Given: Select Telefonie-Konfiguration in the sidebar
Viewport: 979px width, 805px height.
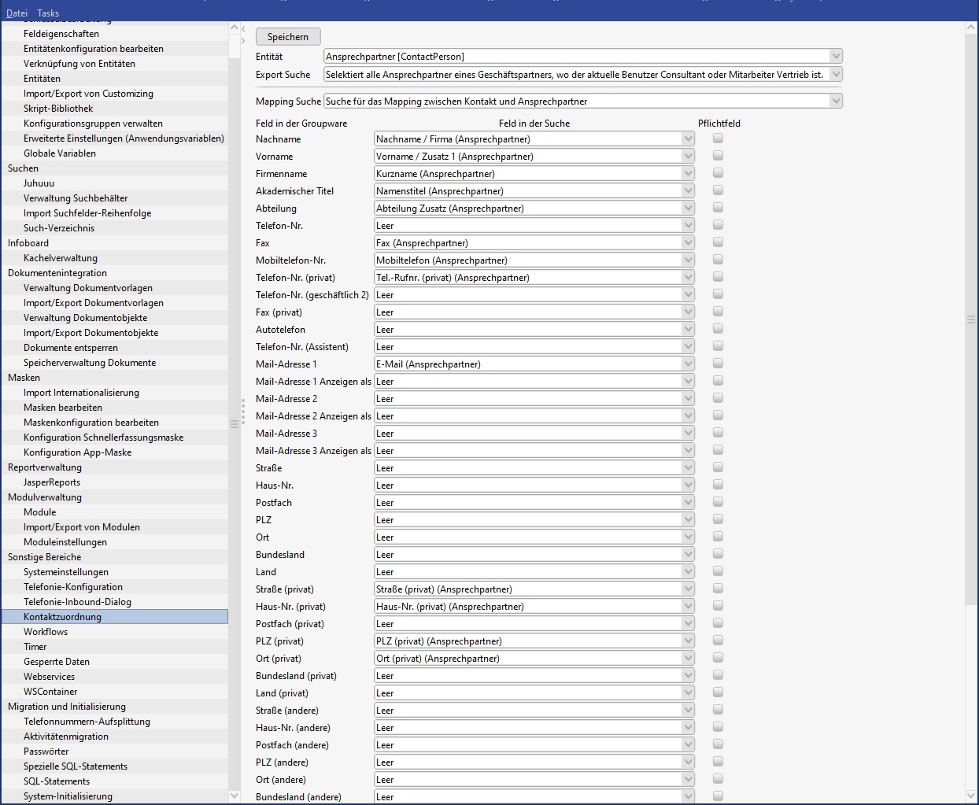Looking at the screenshot, I should point(73,587).
